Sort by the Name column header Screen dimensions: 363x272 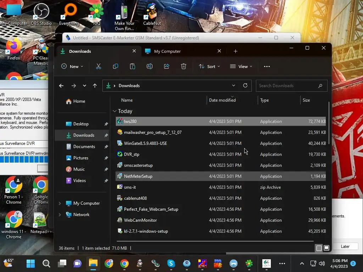[x=127, y=100]
